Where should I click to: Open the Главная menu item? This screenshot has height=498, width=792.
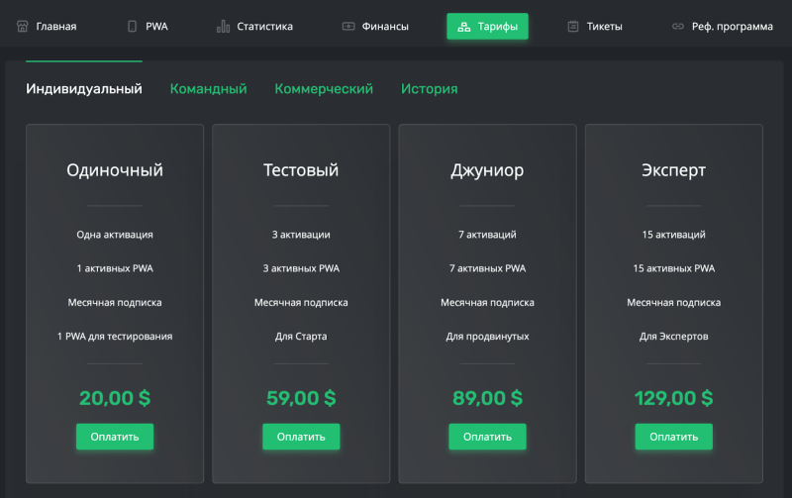(56, 27)
